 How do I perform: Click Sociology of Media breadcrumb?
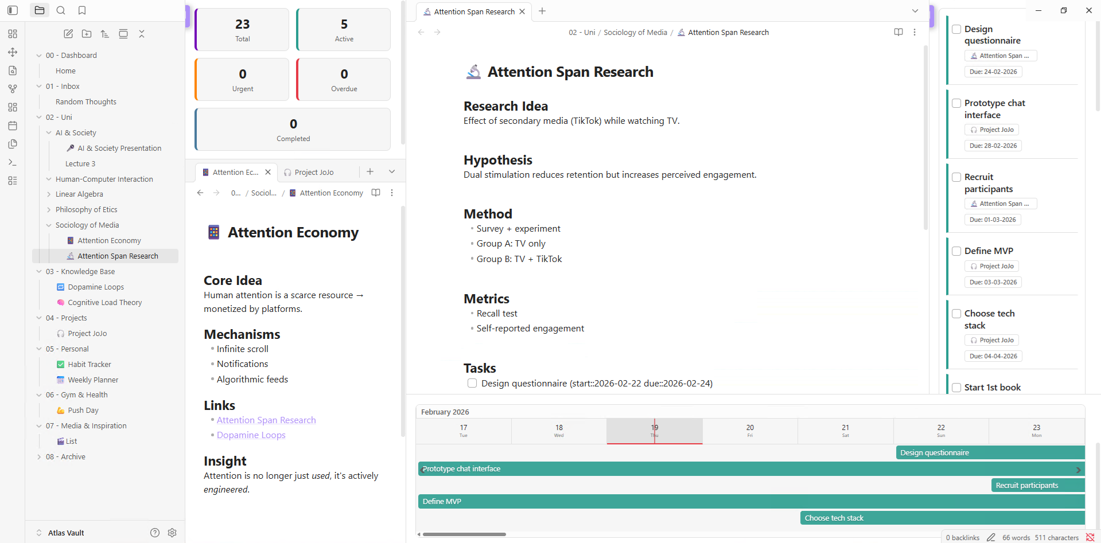635,32
